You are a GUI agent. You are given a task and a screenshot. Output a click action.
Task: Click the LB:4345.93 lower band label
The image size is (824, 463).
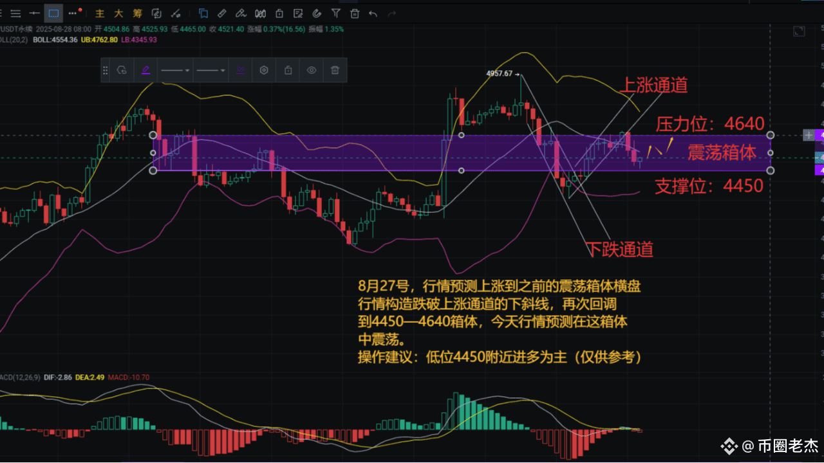(x=139, y=40)
